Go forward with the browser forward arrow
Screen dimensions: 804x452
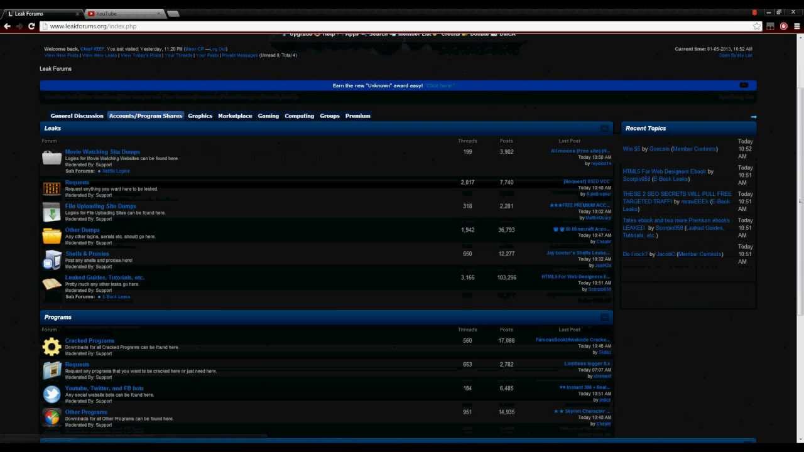point(19,26)
